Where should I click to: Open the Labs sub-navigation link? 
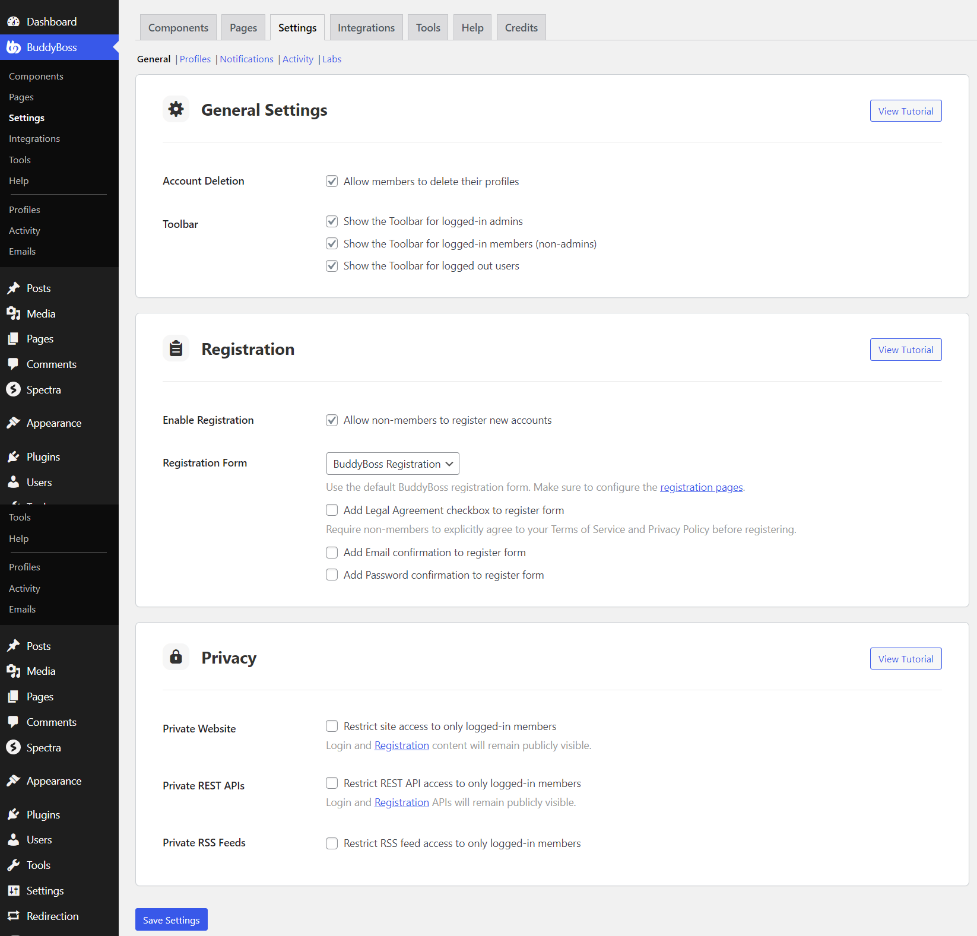(332, 59)
